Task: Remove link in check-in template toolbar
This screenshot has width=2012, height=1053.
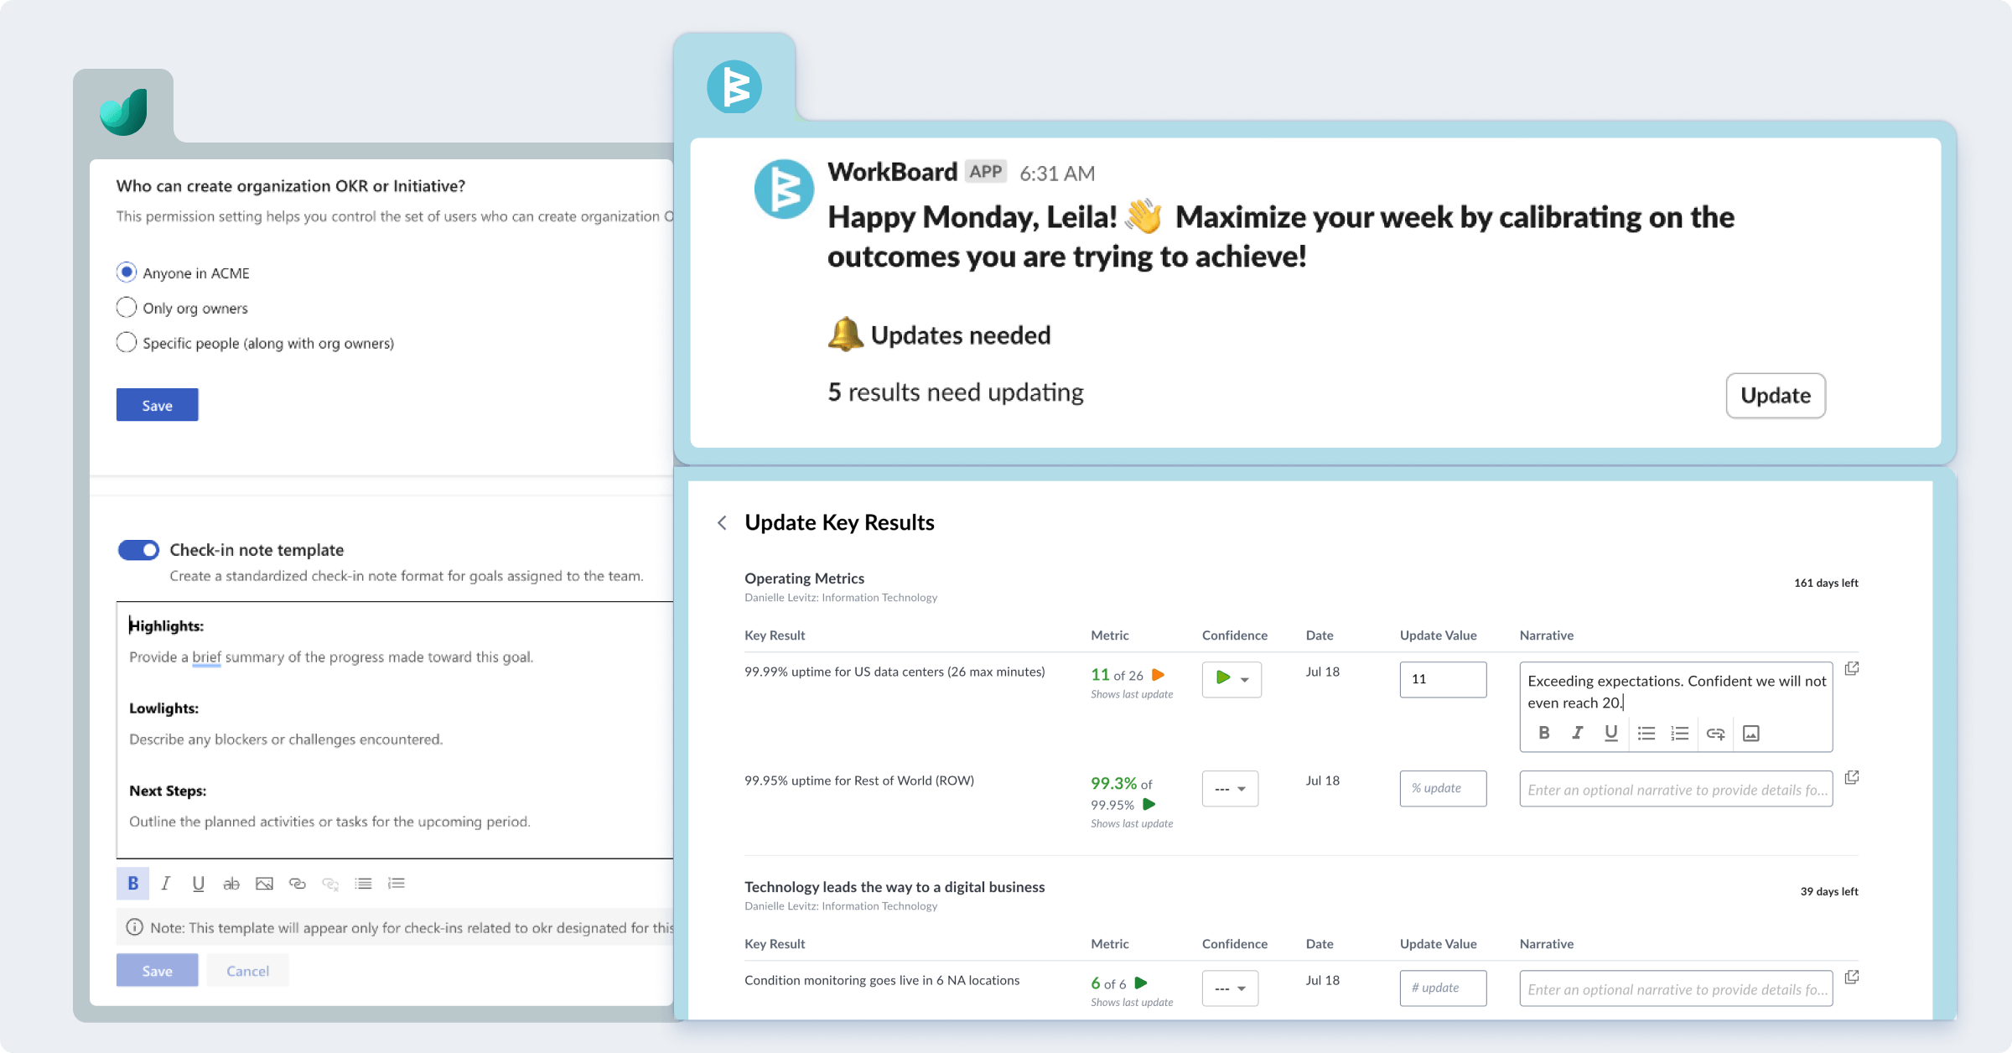Action: point(330,884)
